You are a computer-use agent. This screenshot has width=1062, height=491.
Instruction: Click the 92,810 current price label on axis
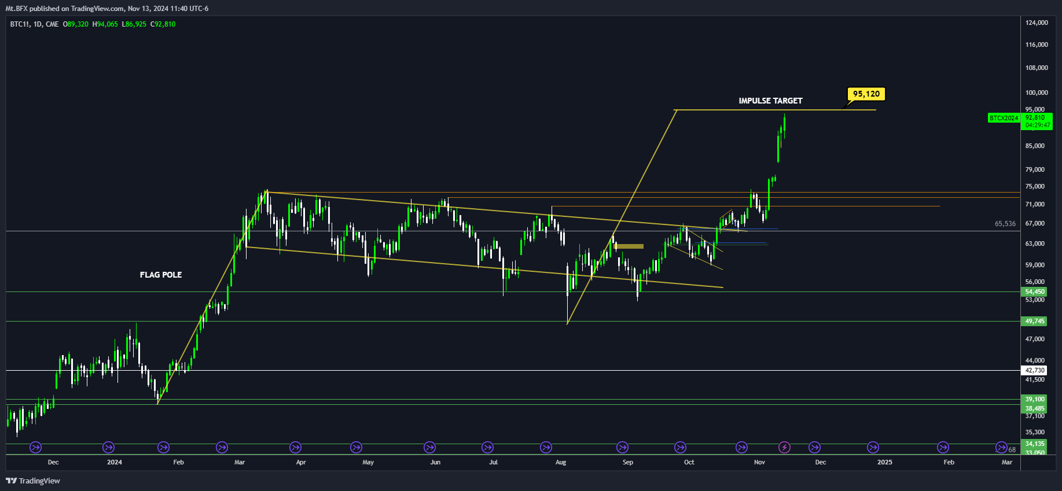click(1035, 117)
